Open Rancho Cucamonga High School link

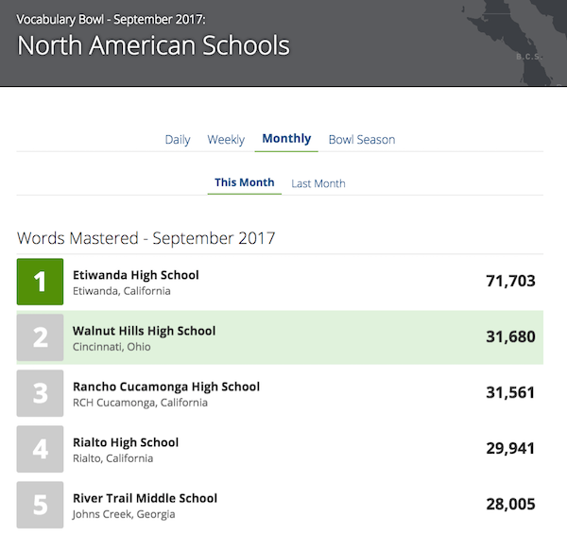(x=166, y=387)
